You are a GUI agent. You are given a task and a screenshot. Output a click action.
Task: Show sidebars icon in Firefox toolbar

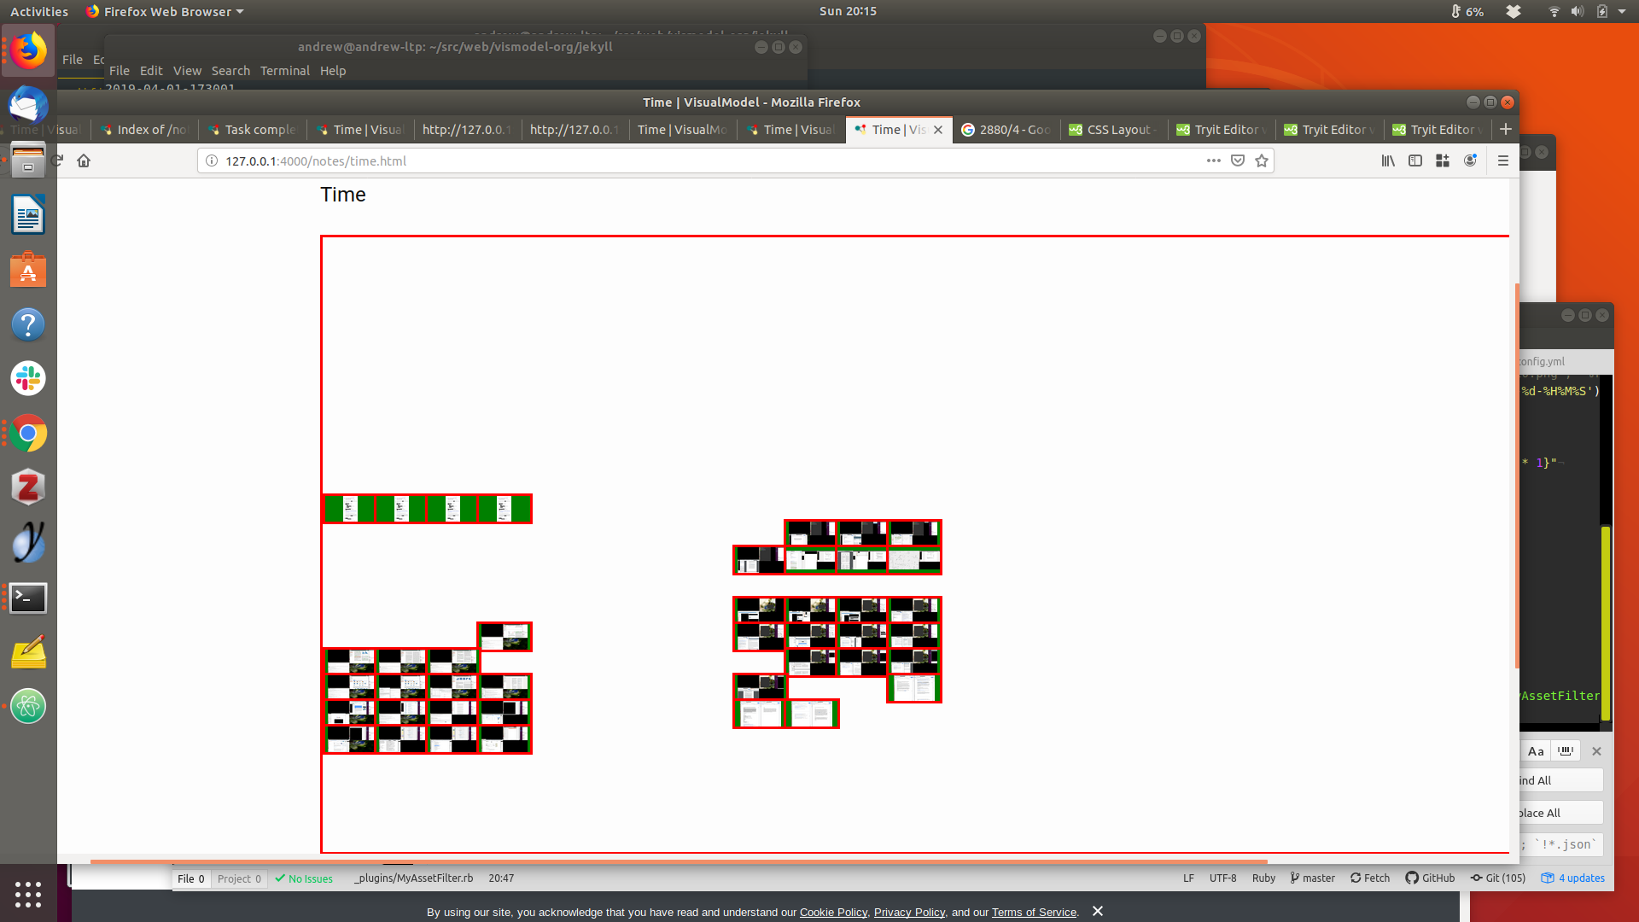click(1415, 160)
